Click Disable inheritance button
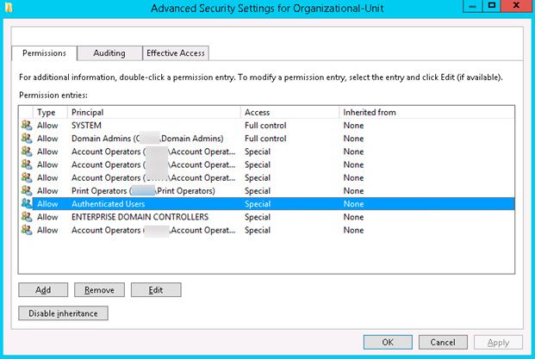Image resolution: width=535 pixels, height=359 pixels. 63,313
